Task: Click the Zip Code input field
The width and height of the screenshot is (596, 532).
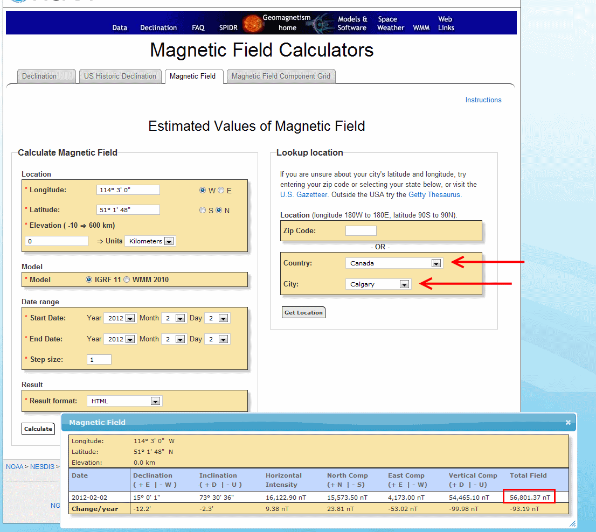Action: click(x=361, y=231)
